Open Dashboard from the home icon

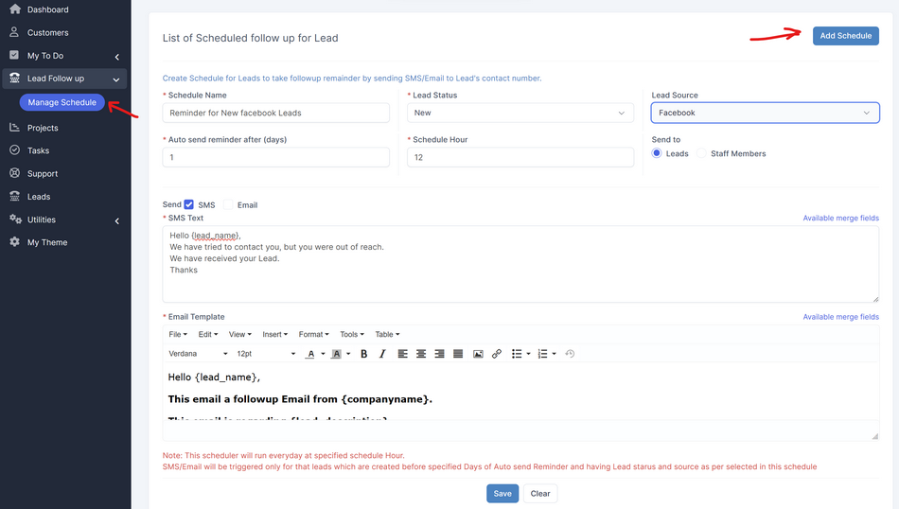coord(15,9)
